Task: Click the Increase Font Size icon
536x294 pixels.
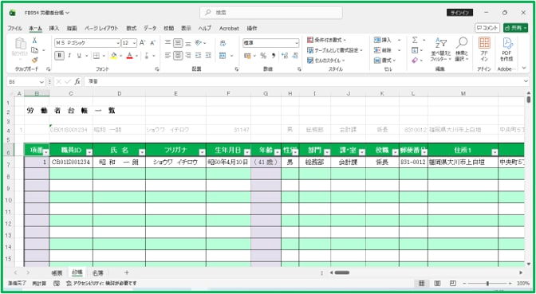Action: 143,43
